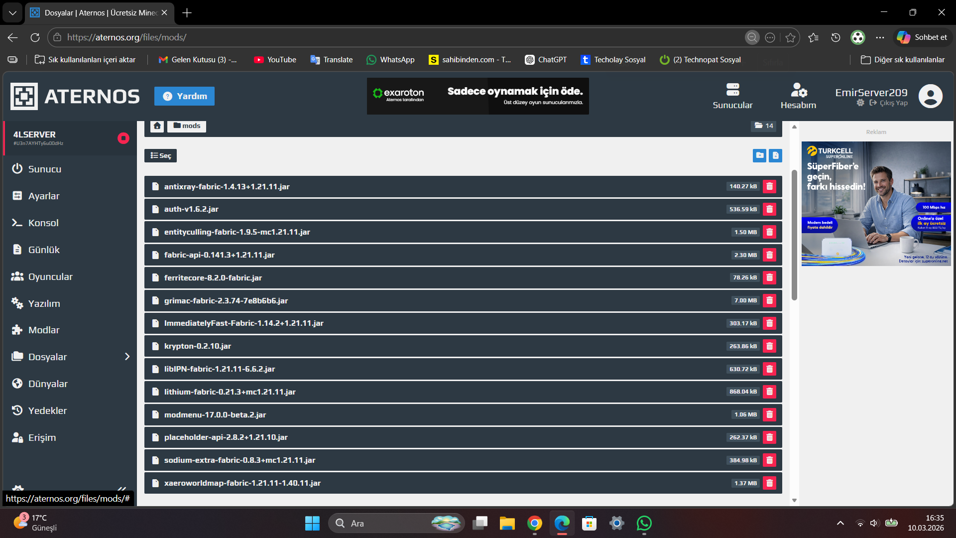The image size is (956, 538).
Task: Remove fabric-api-0.141.3+1.21.11.jar with trash icon
Action: tap(769, 255)
